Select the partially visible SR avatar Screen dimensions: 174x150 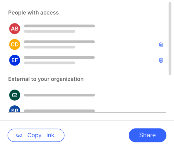click(x=15, y=109)
